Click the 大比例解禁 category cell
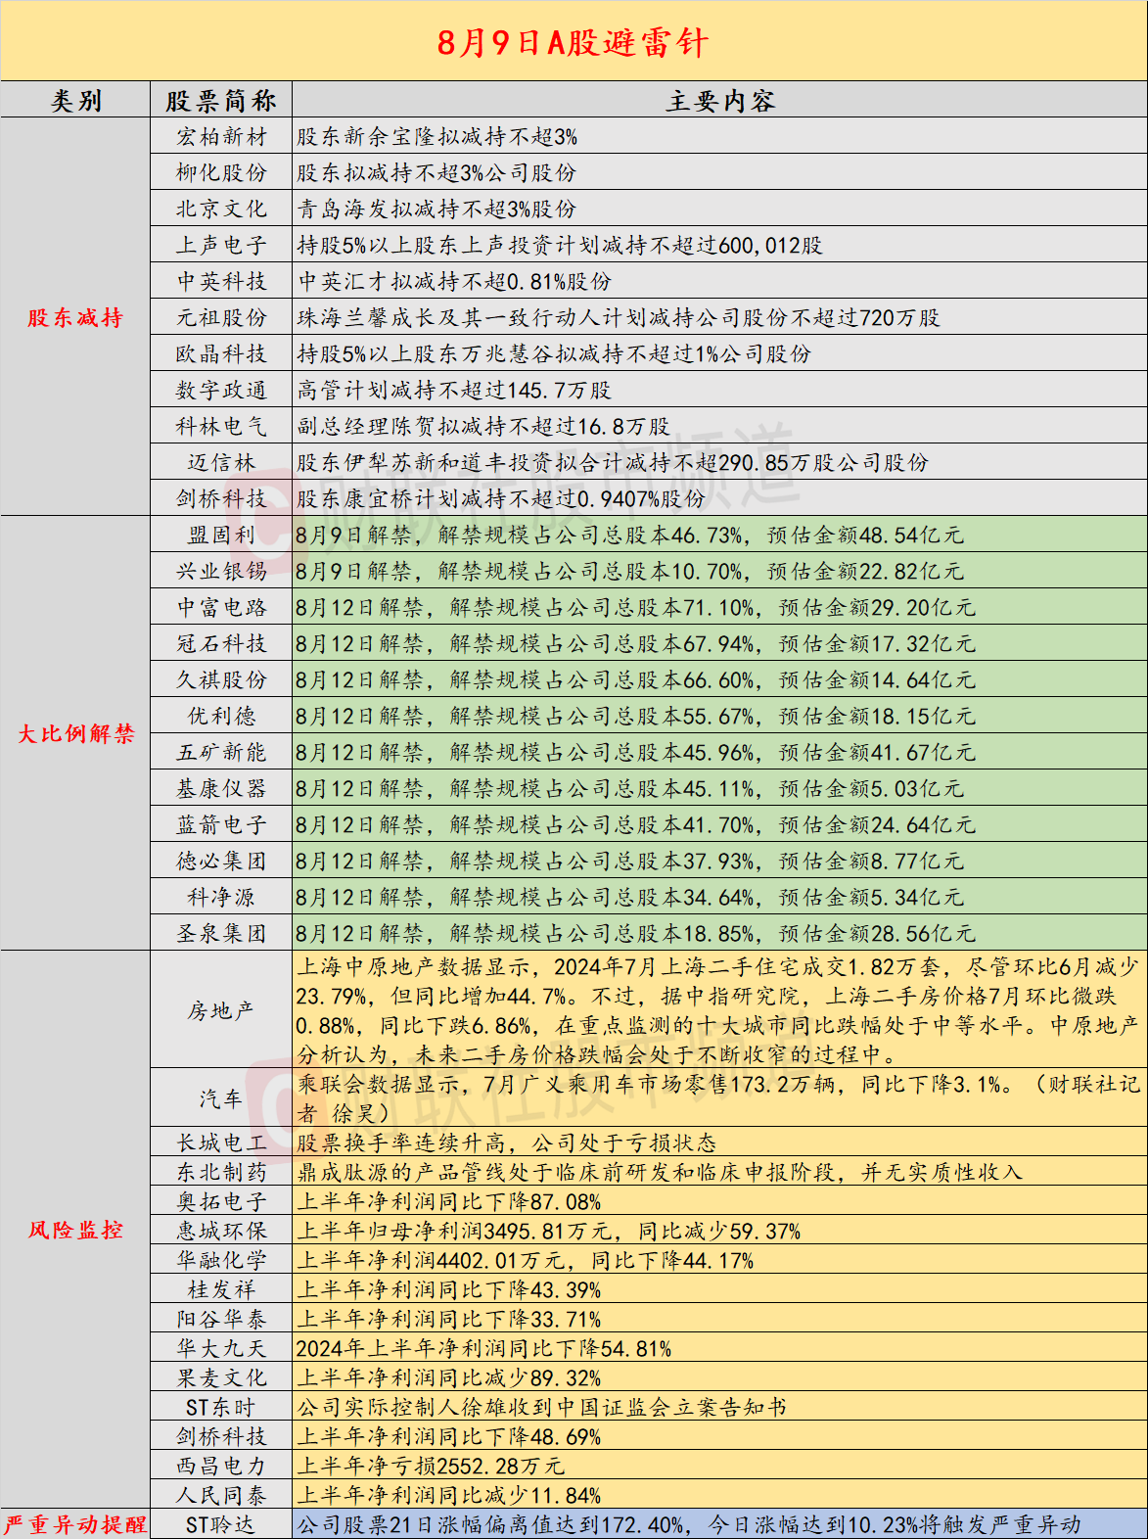The height and width of the screenshot is (1539, 1148). 75,733
